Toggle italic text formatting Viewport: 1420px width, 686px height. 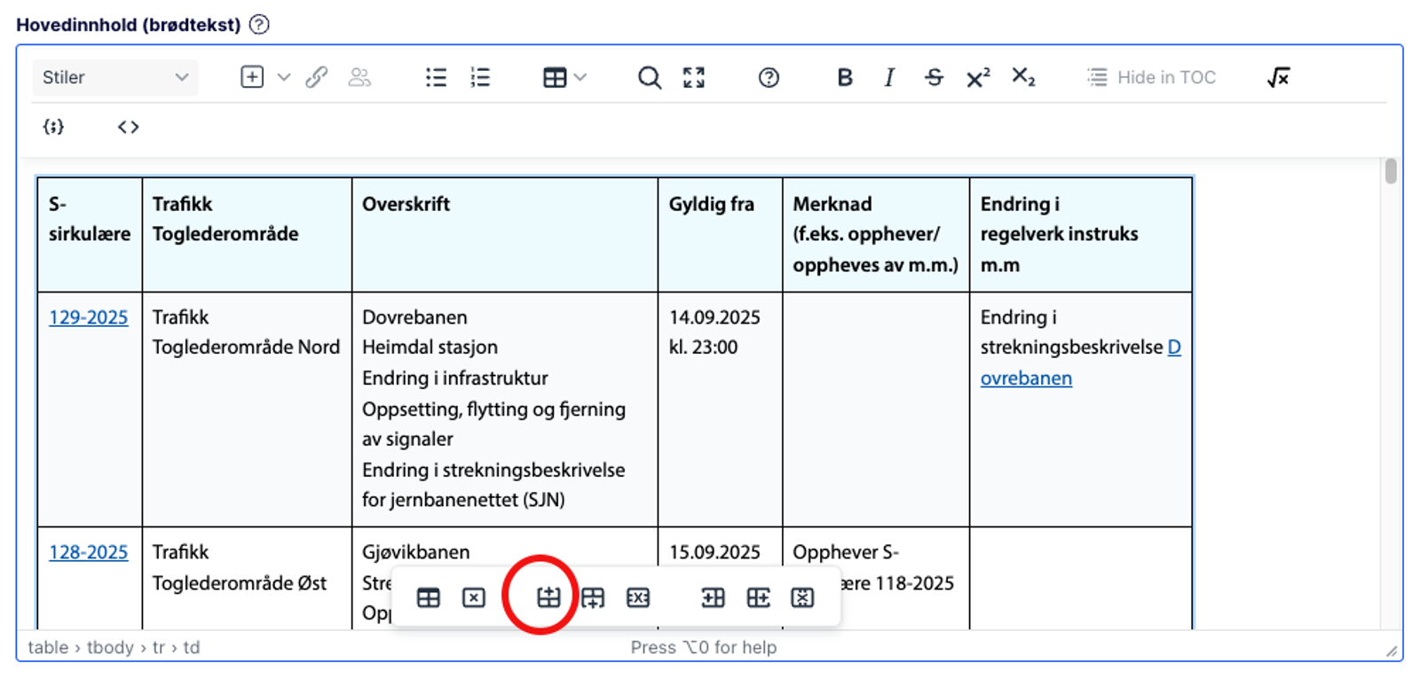(888, 78)
